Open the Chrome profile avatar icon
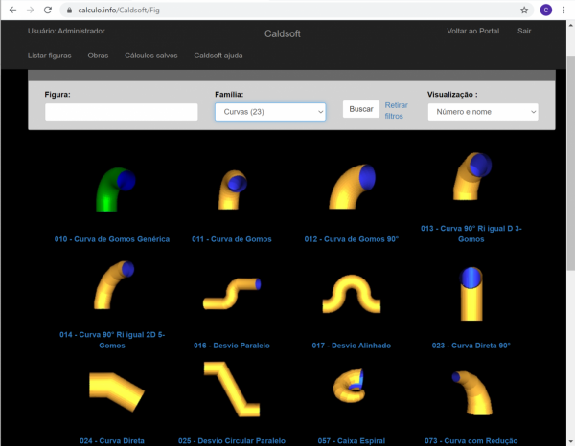The height and width of the screenshot is (446, 575). pos(545,10)
